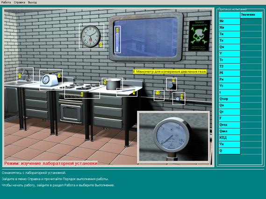Click the КПД value cell in protocol

tap(251, 138)
